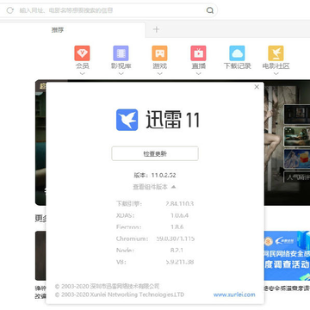Click Xunlei Networking Technologies copyright text
The image size is (310, 310).
point(120,294)
